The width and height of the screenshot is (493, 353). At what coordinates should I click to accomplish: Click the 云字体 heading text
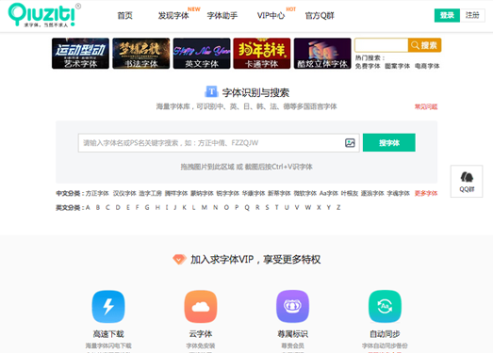click(x=201, y=334)
